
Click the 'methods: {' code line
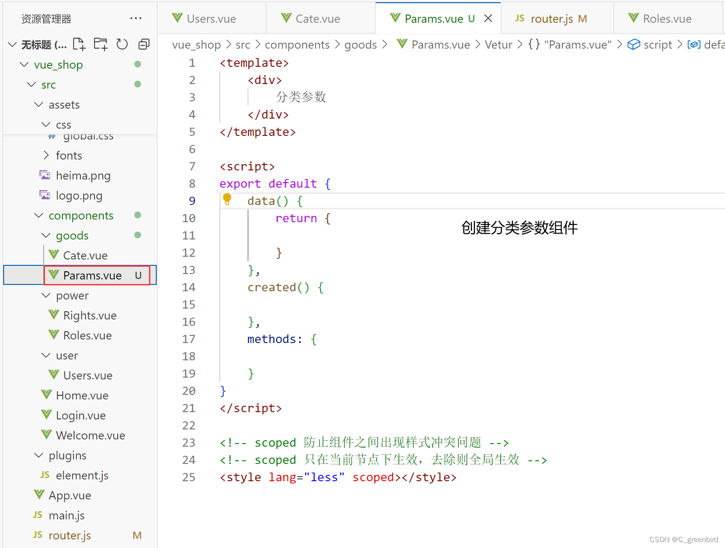[x=282, y=339]
